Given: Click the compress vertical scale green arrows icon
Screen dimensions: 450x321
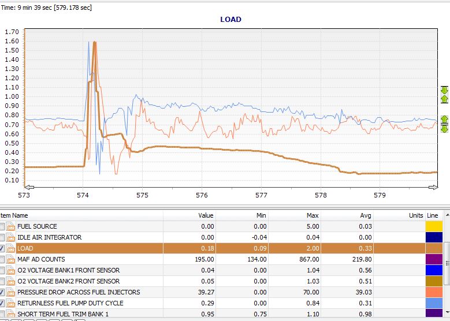Looking at the screenshot, I should pyautogui.click(x=444, y=95).
